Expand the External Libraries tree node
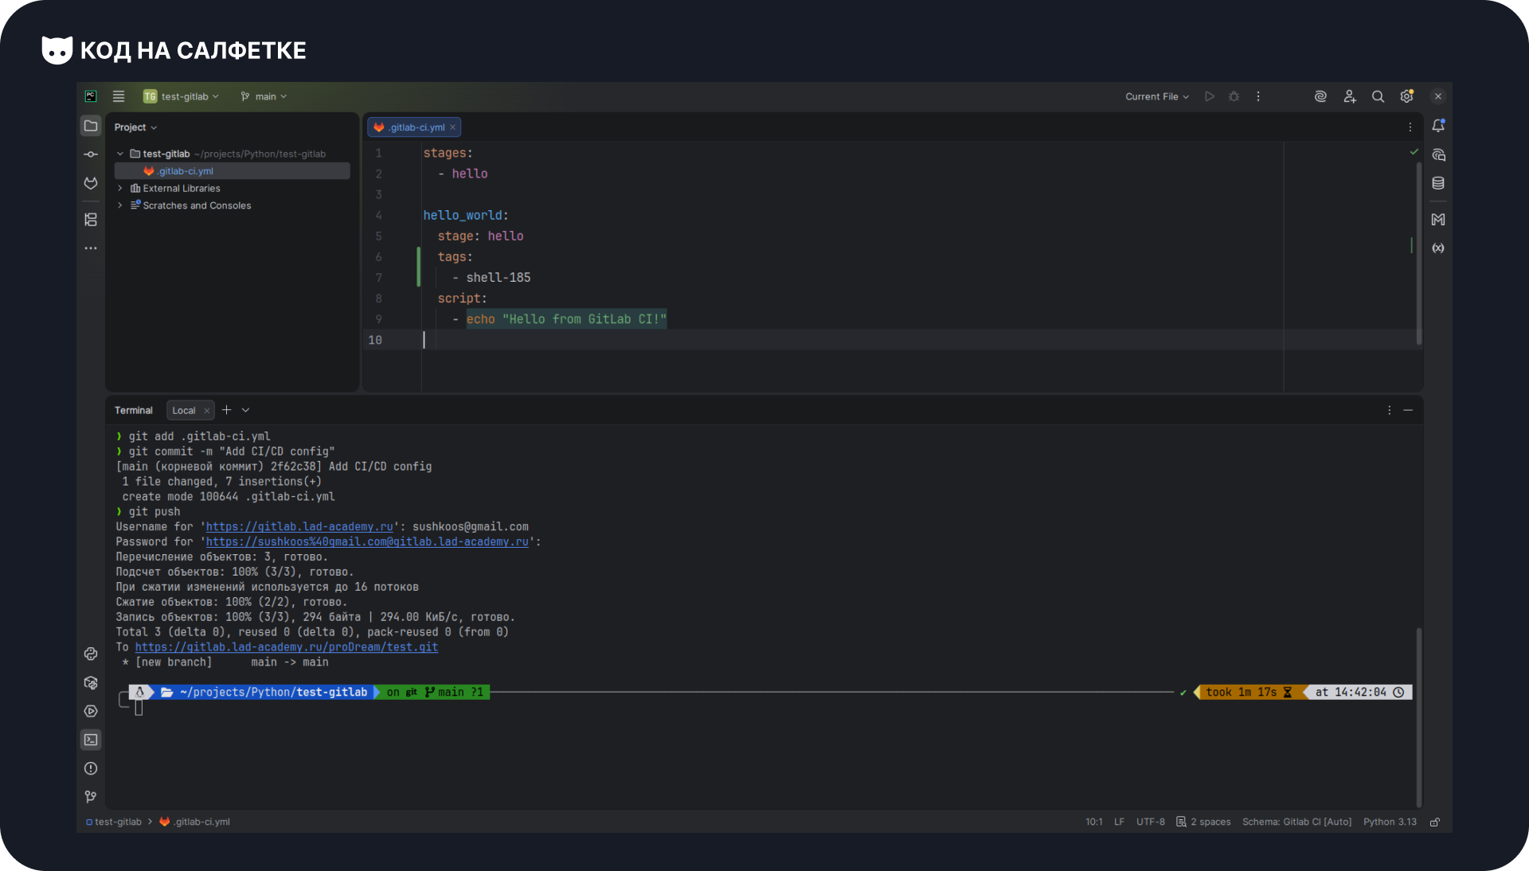Viewport: 1529px width, 871px height. click(120, 189)
